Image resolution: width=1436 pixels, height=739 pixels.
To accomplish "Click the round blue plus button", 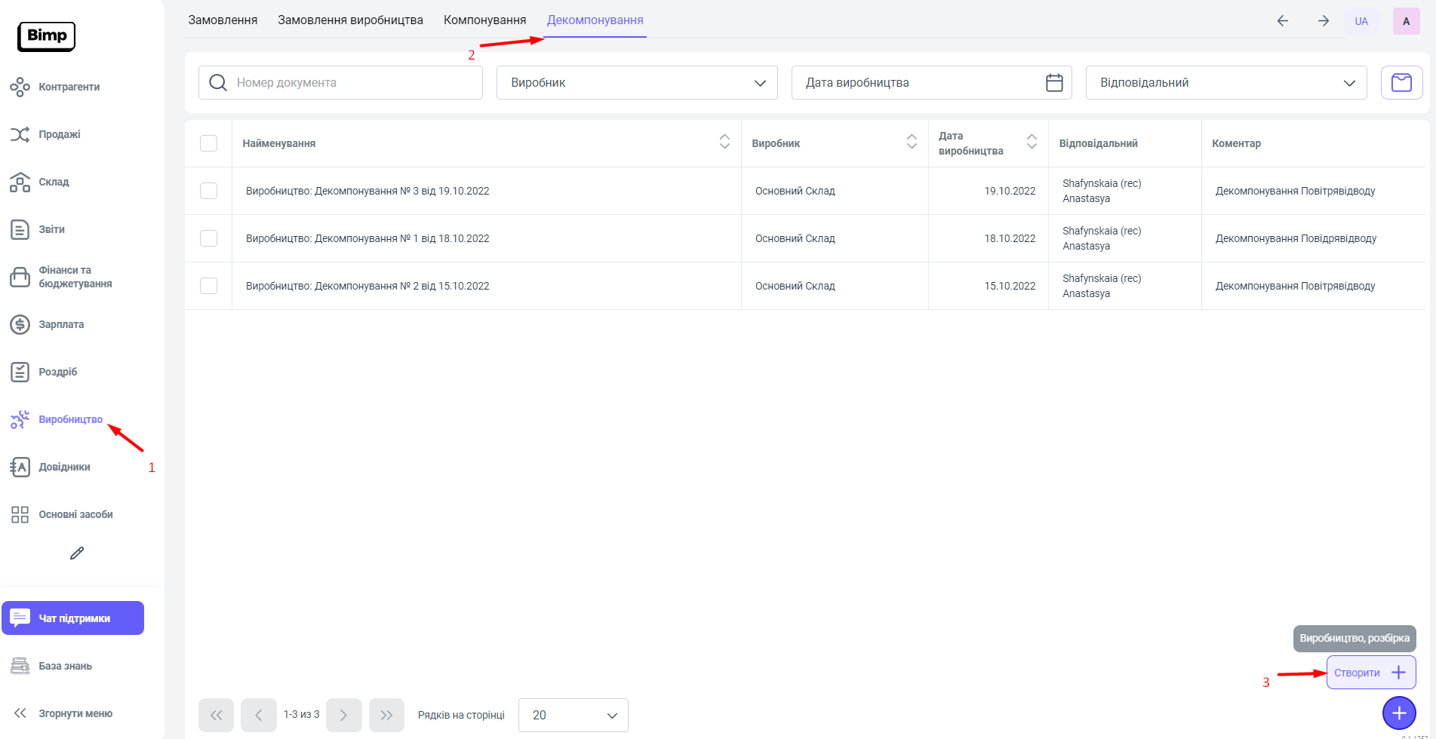I will (x=1398, y=713).
